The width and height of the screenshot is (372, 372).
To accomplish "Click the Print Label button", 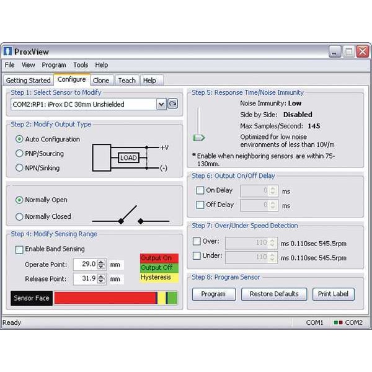I will click(333, 294).
